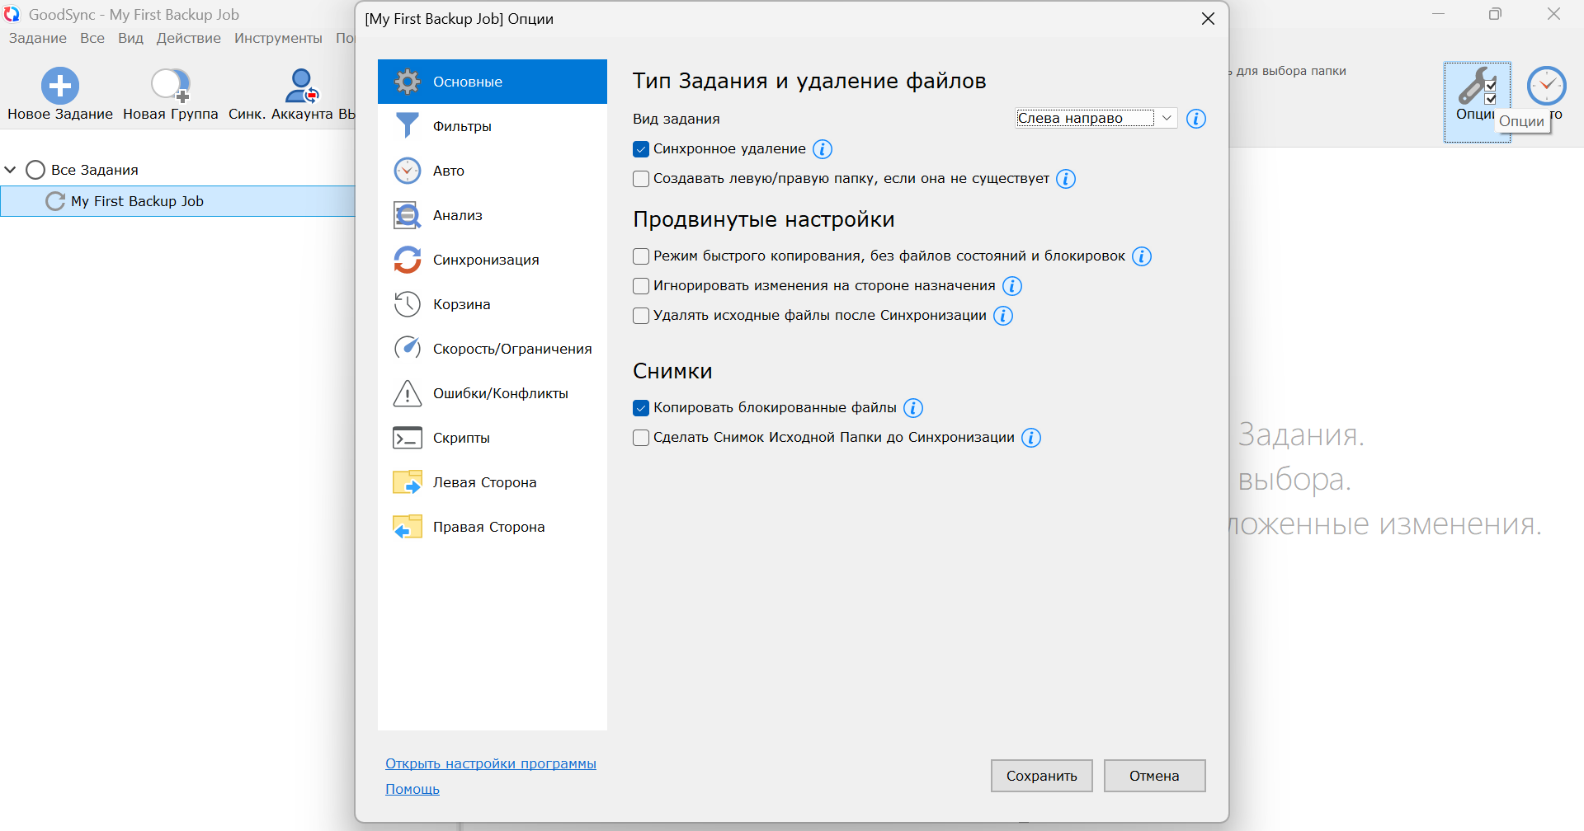1584x831 pixels.
Task: Select the Скрипты tab in sidebar
Action: click(461, 438)
